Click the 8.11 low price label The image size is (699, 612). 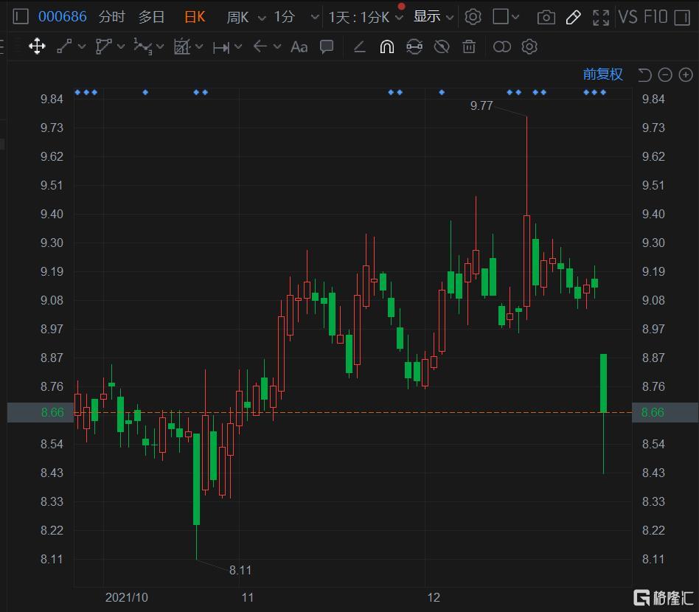[240, 570]
